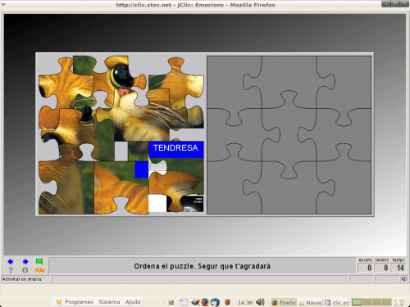The width and height of the screenshot is (410, 307).
Task: Switch to the second workspace in pager
Action: coord(367,302)
